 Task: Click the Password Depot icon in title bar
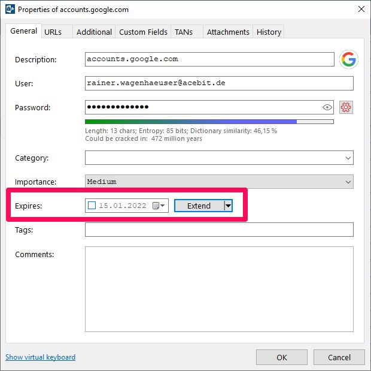(10, 10)
